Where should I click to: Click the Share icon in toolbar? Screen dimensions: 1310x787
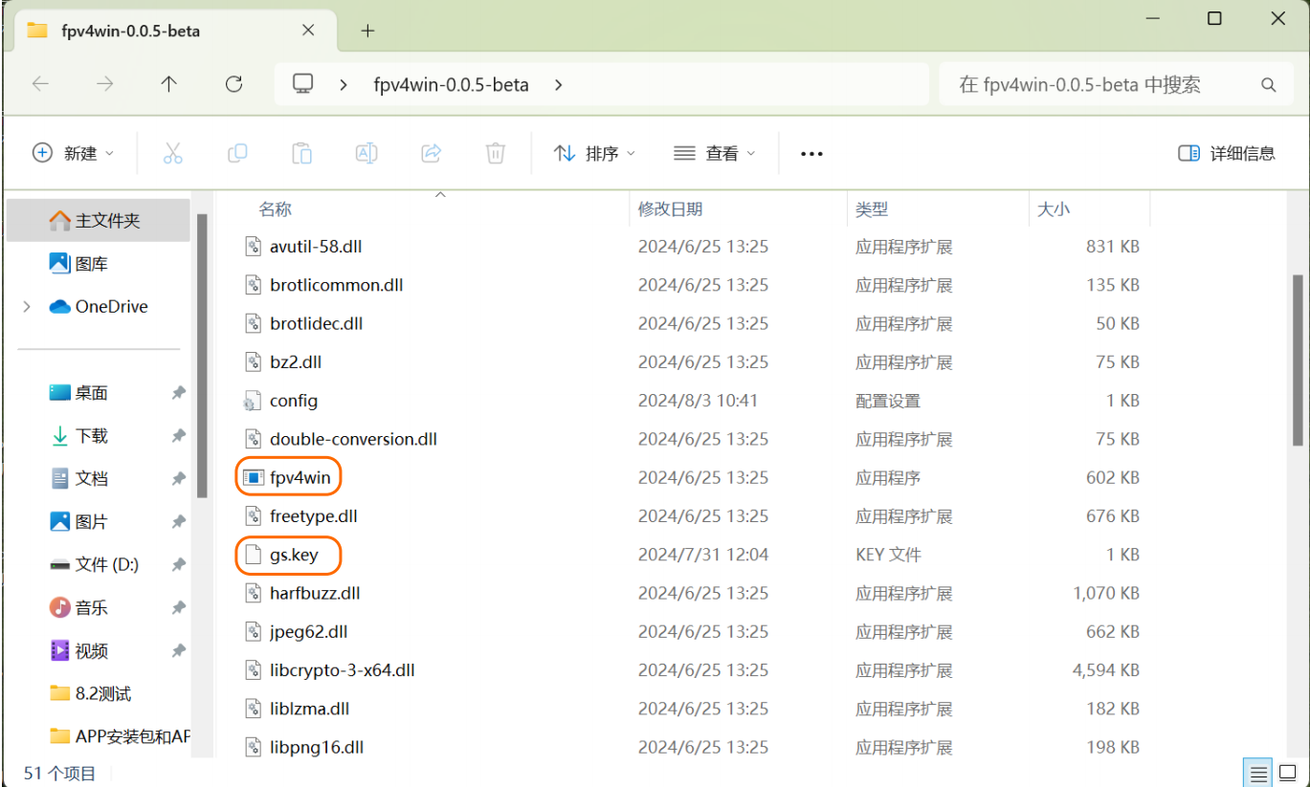pos(431,153)
